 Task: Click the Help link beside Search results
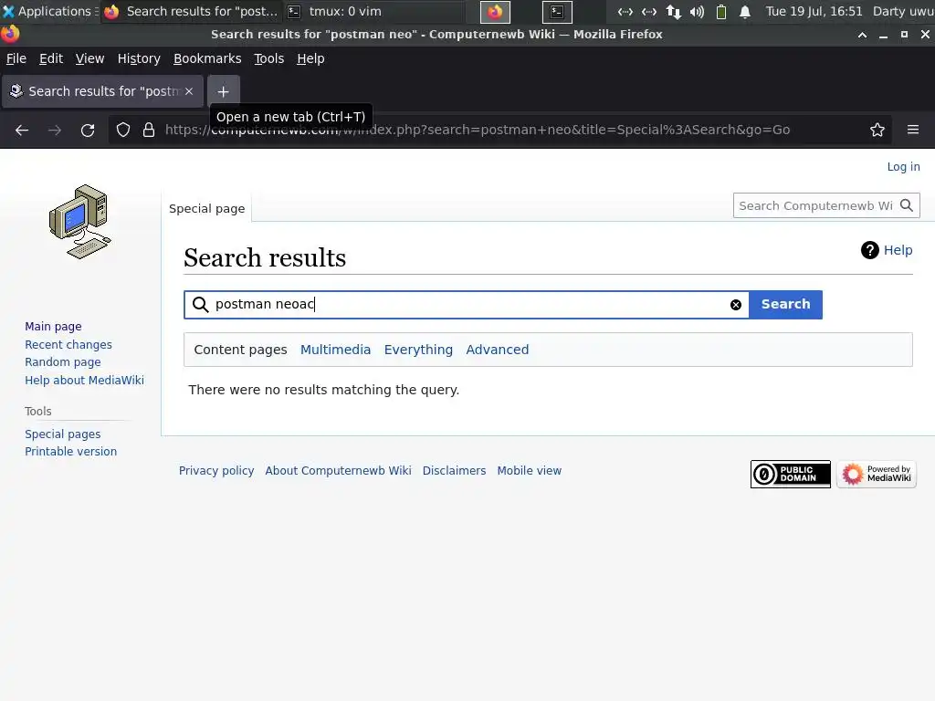(898, 250)
